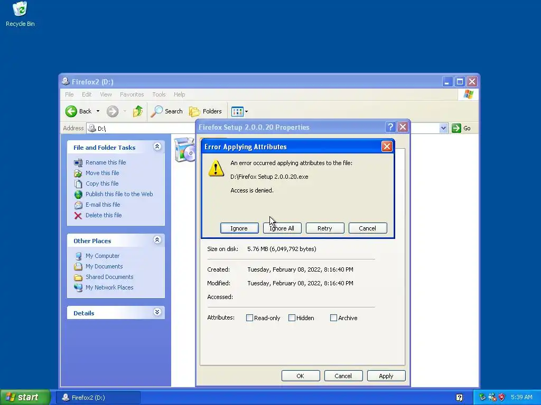
Task: Open the Back history dropdown arrow
Action: (x=98, y=111)
